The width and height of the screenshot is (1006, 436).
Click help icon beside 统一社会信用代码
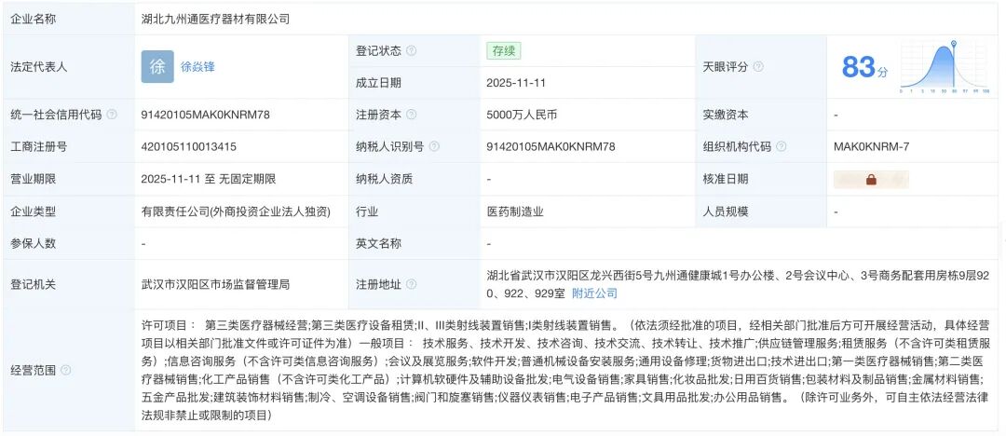click(x=112, y=115)
